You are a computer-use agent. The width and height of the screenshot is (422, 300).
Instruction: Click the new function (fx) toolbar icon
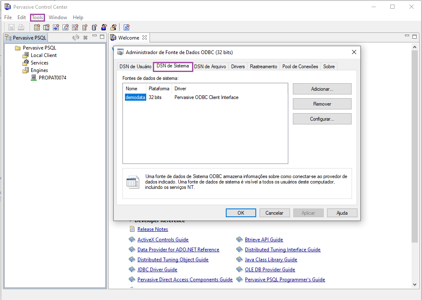coord(65,27)
